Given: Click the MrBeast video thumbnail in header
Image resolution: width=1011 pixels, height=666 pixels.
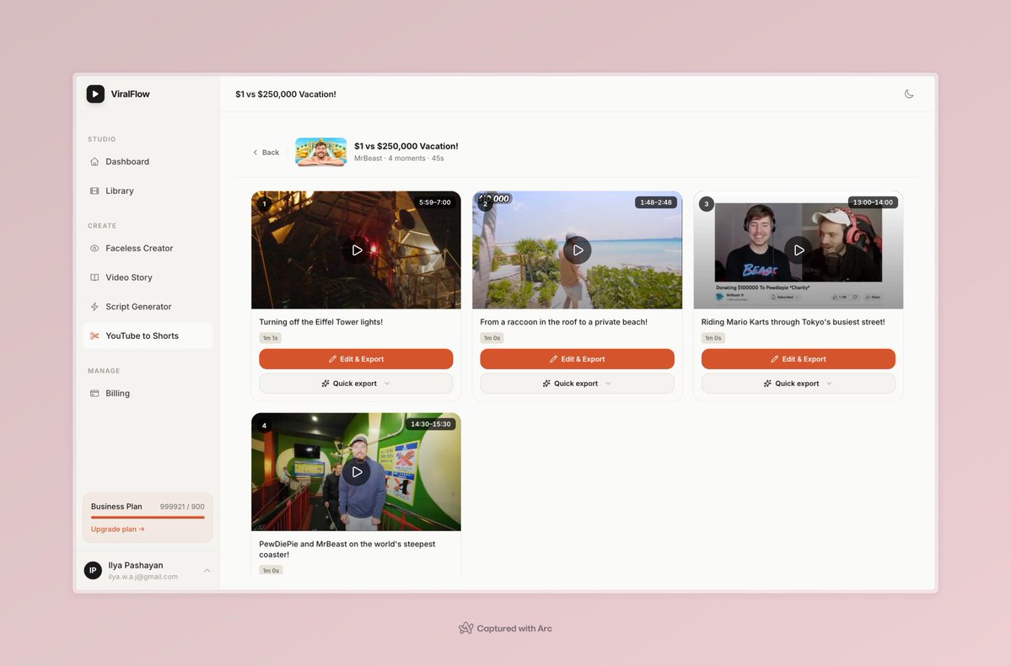Looking at the screenshot, I should (x=321, y=152).
